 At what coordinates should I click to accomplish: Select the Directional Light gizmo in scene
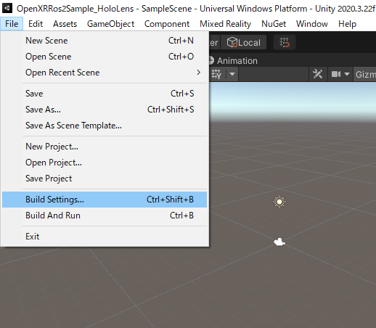pos(279,202)
